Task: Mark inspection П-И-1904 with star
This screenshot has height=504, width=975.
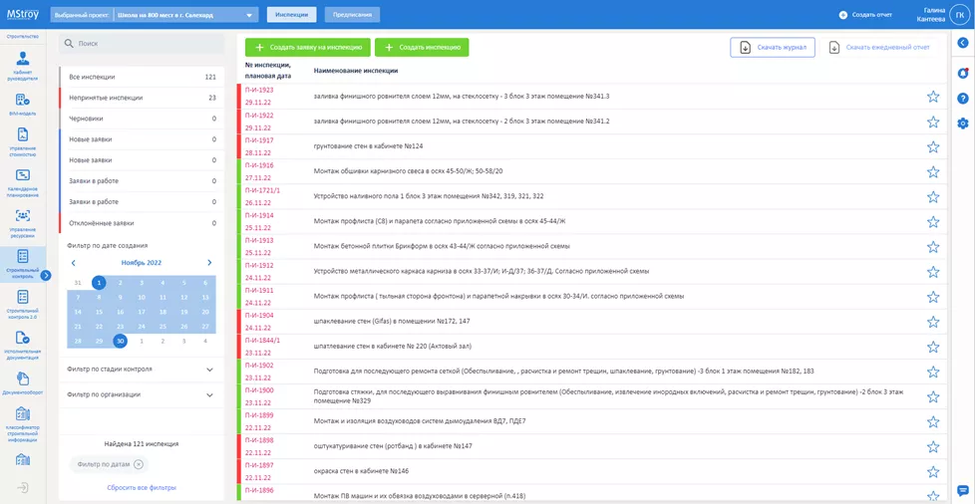Action: click(933, 322)
